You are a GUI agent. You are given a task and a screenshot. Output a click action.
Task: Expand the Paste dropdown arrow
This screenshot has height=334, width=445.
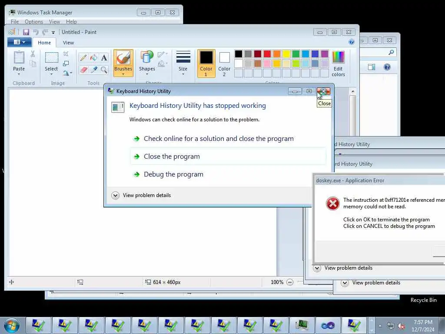pos(19,74)
